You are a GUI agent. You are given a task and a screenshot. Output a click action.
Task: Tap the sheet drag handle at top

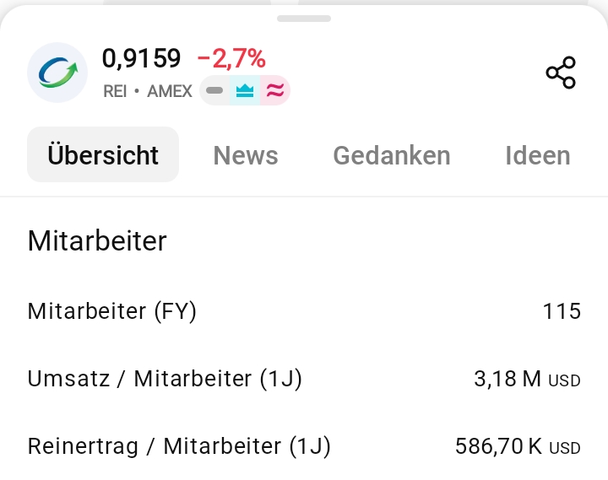click(304, 18)
